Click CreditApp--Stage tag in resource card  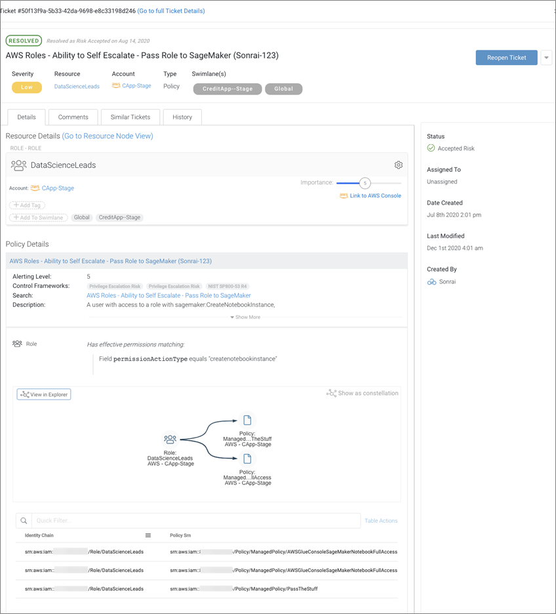point(119,217)
